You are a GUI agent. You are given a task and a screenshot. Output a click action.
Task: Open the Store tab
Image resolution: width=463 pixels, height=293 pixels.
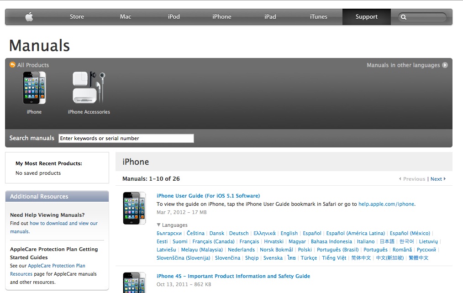pos(77,17)
